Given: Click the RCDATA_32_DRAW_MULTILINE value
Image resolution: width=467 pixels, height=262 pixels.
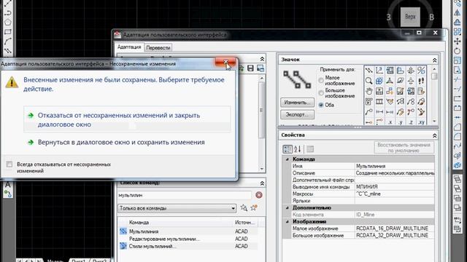Looking at the screenshot, I should (x=395, y=235).
